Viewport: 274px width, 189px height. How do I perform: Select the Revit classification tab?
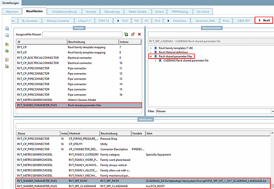click(x=264, y=20)
